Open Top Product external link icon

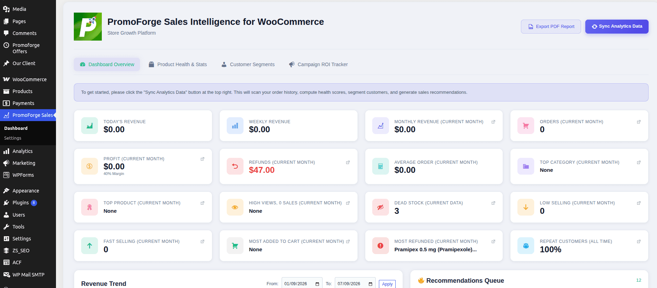(203, 203)
